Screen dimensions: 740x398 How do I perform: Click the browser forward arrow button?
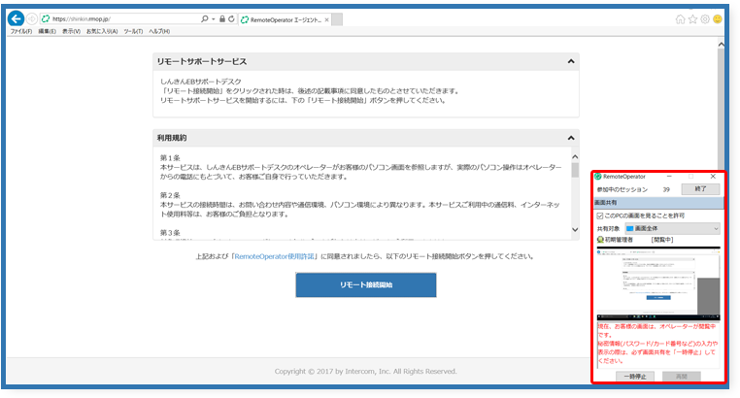32,18
